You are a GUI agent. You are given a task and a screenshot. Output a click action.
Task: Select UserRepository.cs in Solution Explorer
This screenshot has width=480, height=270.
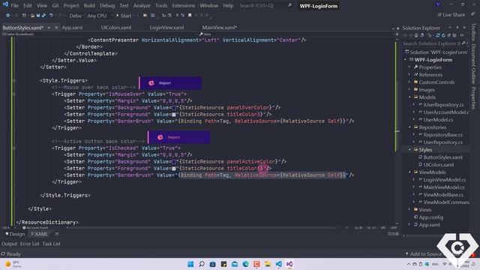pyautogui.click(x=442, y=142)
